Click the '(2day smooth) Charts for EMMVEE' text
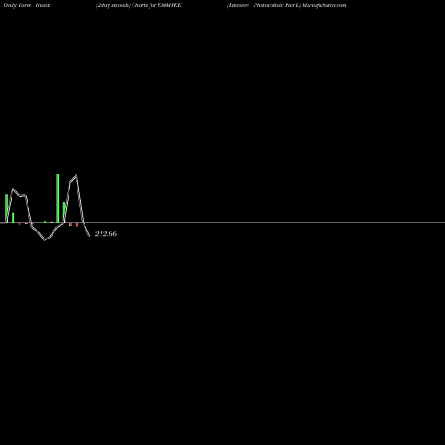 tap(139, 5)
